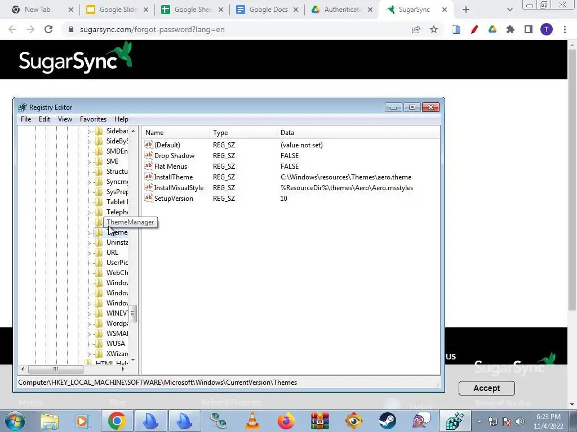Click the tree pane vertical scrollbar thumb
The image size is (577, 432).
133,313
